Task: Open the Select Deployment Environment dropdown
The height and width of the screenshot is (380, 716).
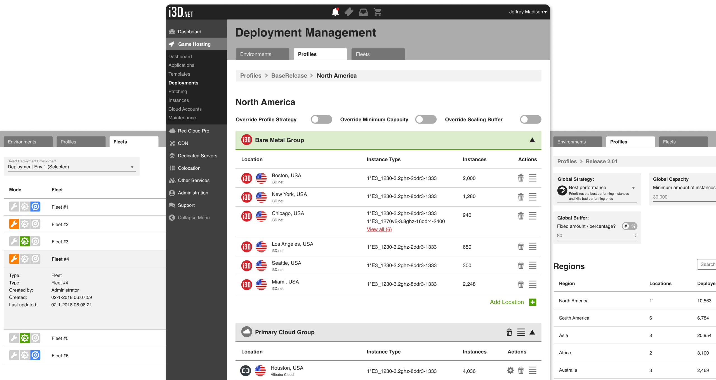Action: click(x=71, y=167)
